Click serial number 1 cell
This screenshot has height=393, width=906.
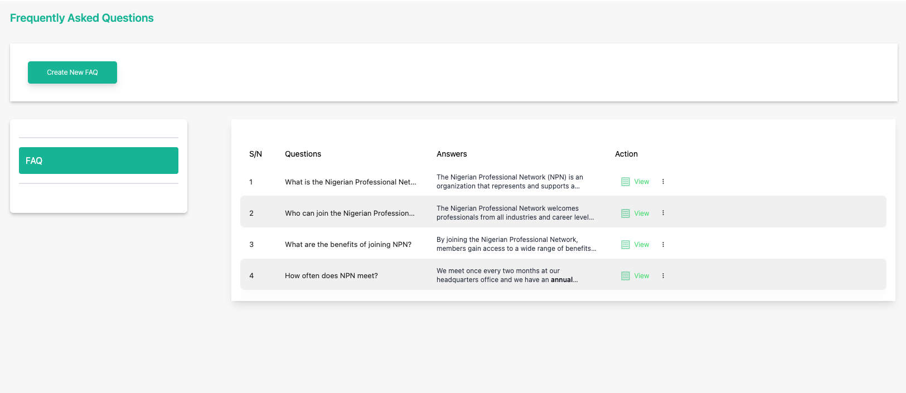tap(251, 182)
